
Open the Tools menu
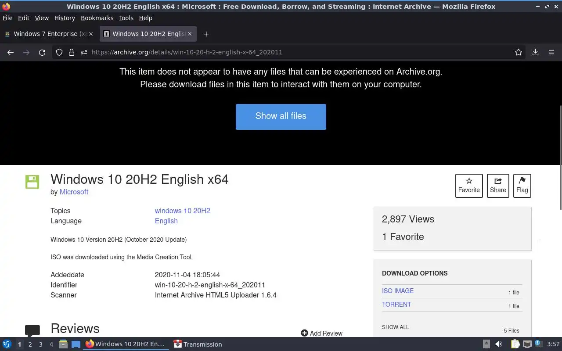point(126,18)
